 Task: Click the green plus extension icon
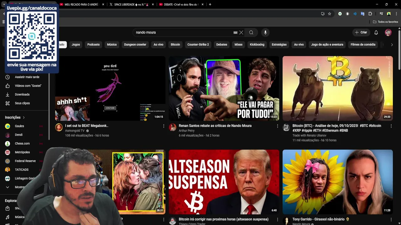340,14
